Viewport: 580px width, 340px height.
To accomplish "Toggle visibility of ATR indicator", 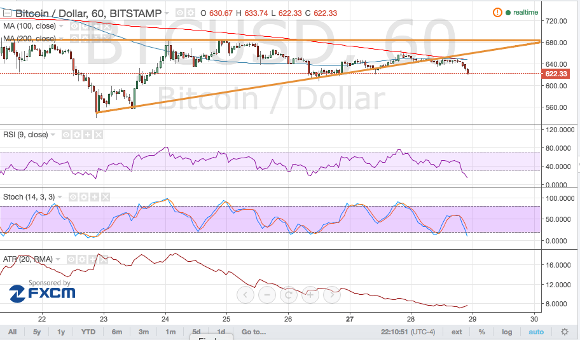I will (x=71, y=259).
